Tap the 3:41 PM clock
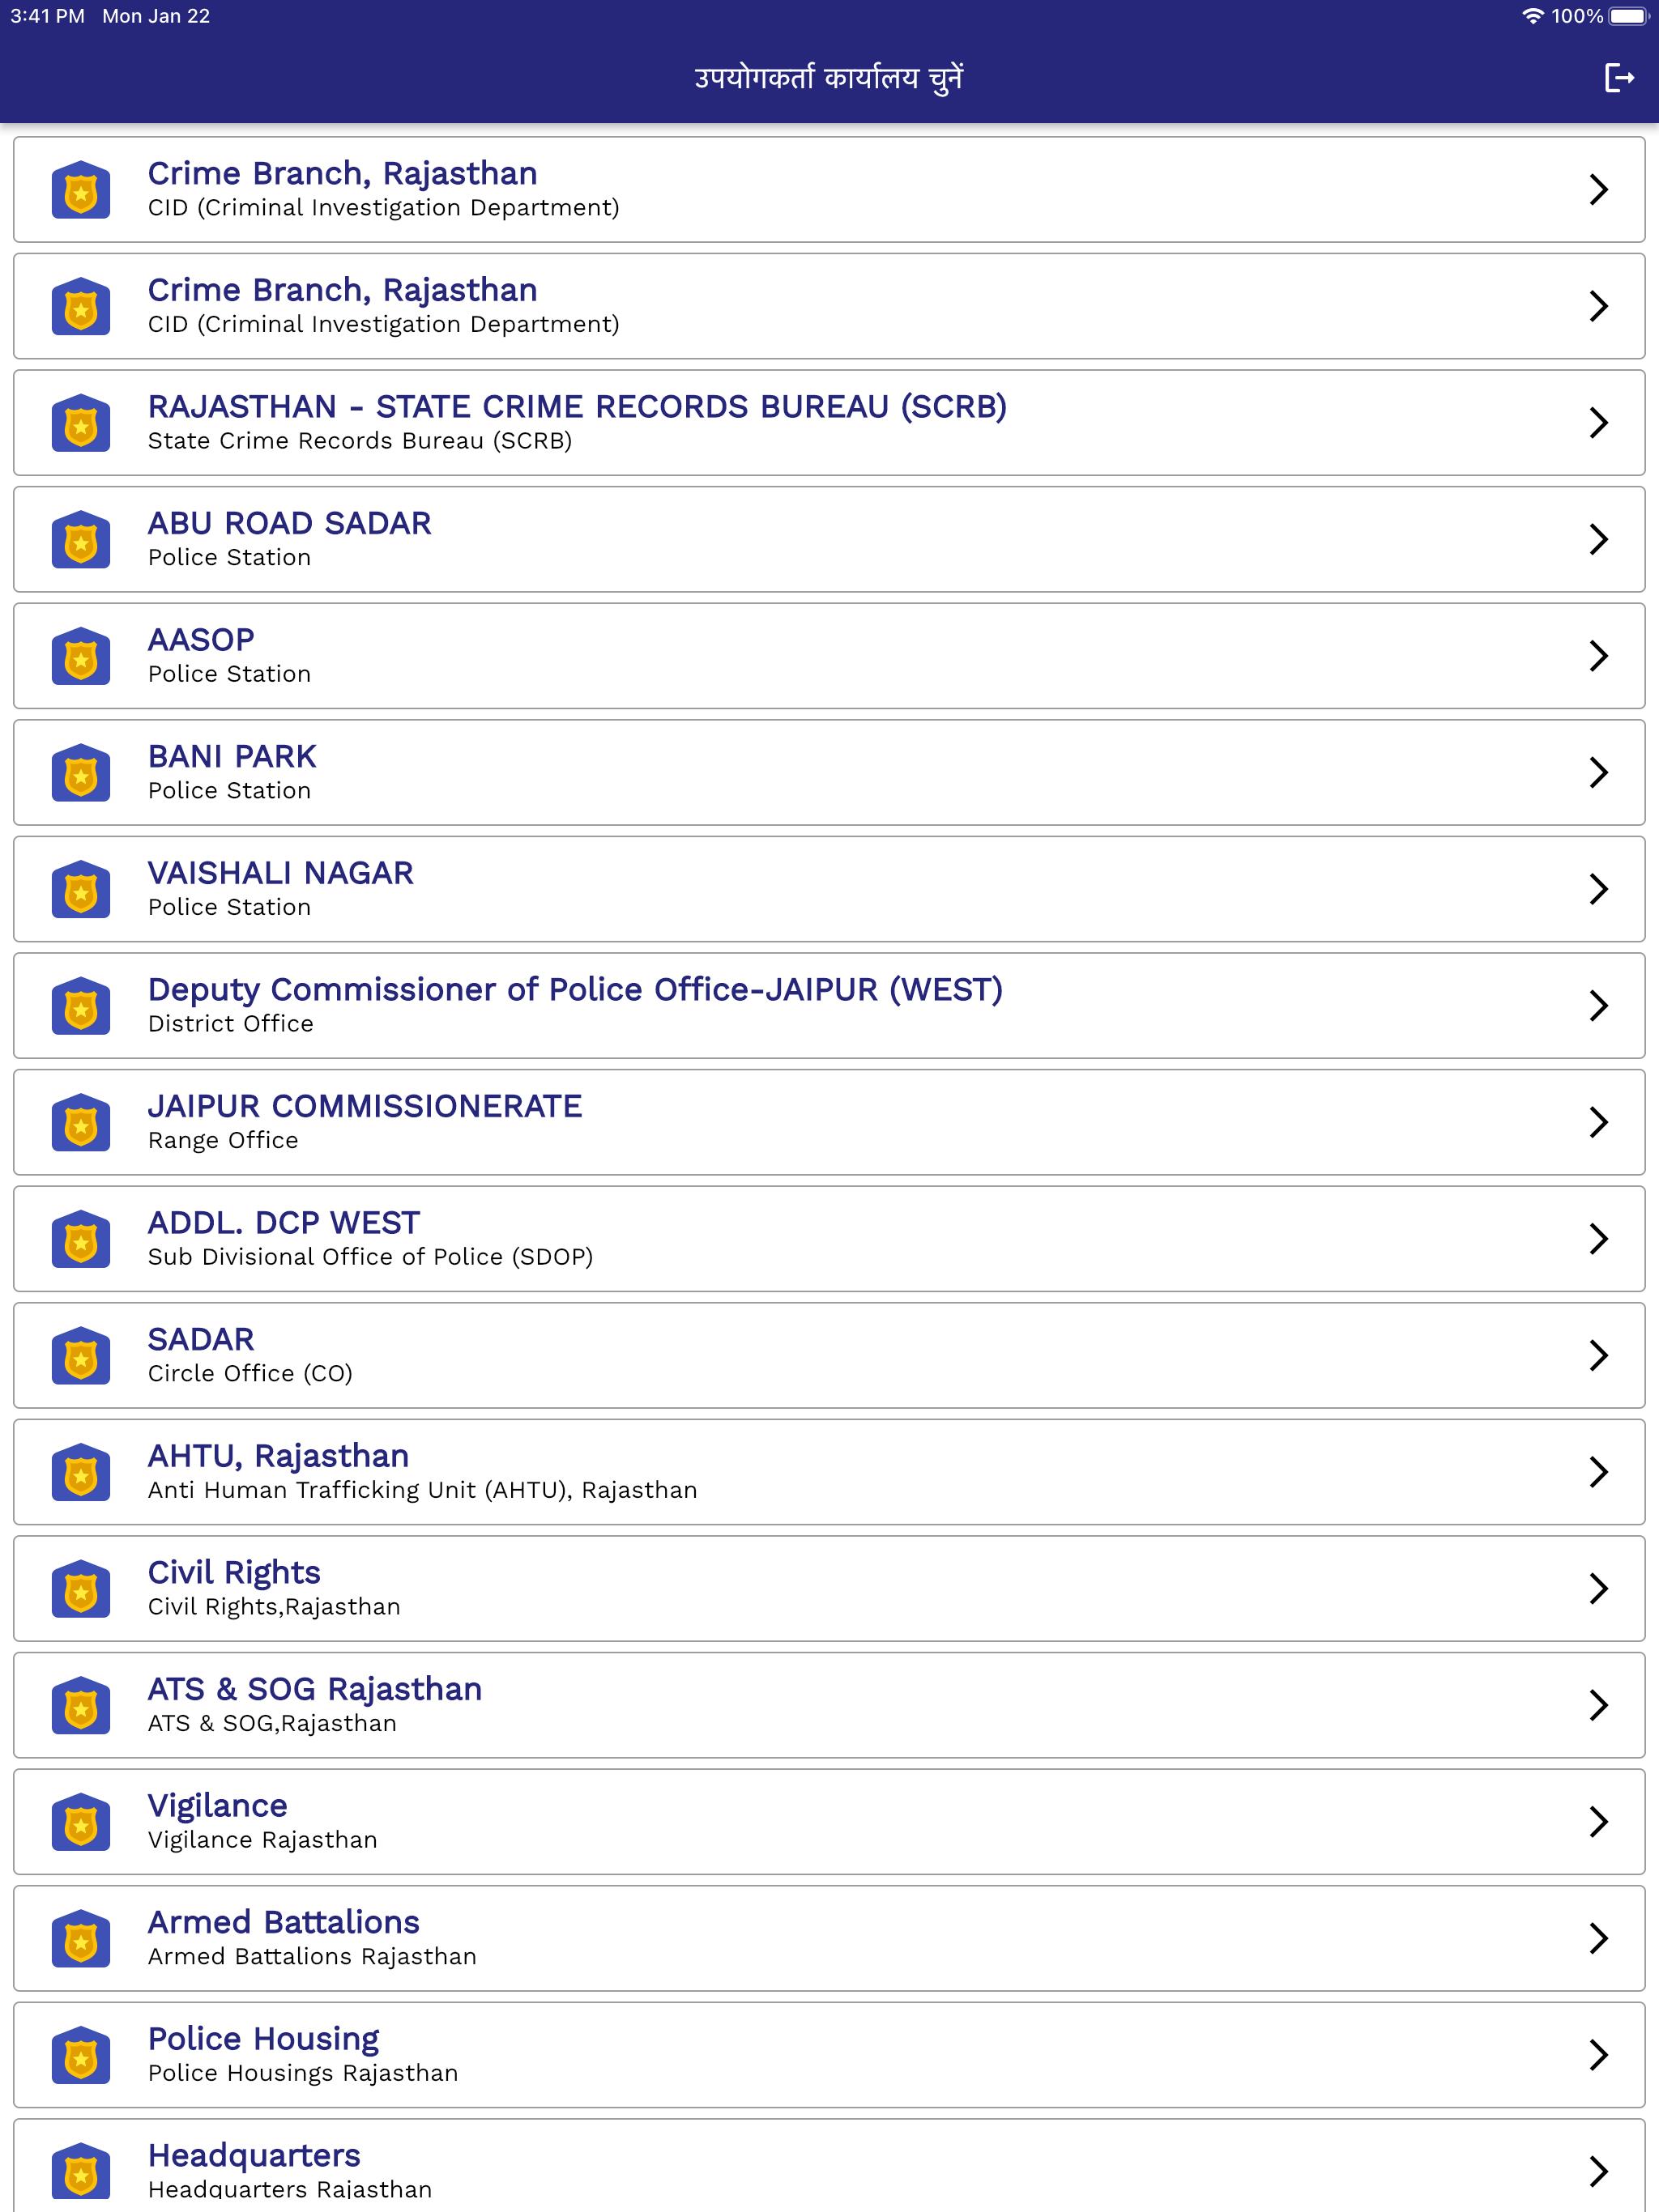 [47, 16]
